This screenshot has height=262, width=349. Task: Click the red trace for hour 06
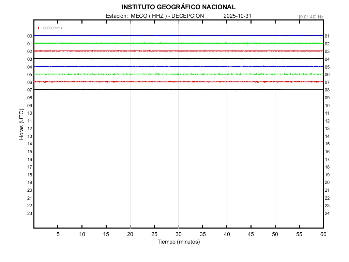136,82
